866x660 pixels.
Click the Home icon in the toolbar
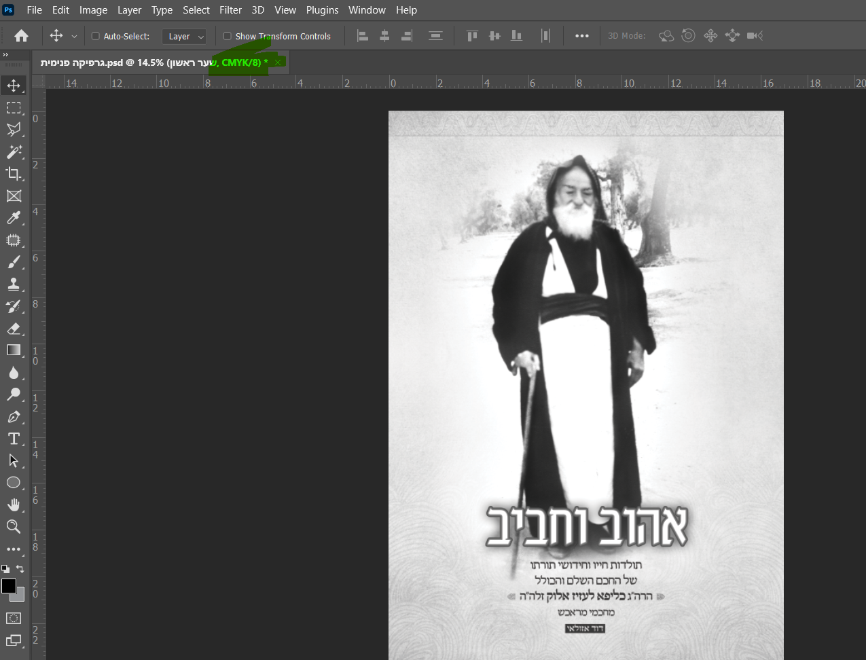20,35
